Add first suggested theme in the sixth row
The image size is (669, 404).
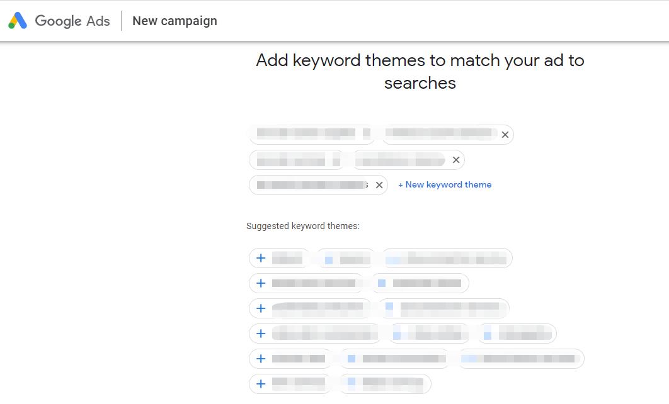[261, 384]
